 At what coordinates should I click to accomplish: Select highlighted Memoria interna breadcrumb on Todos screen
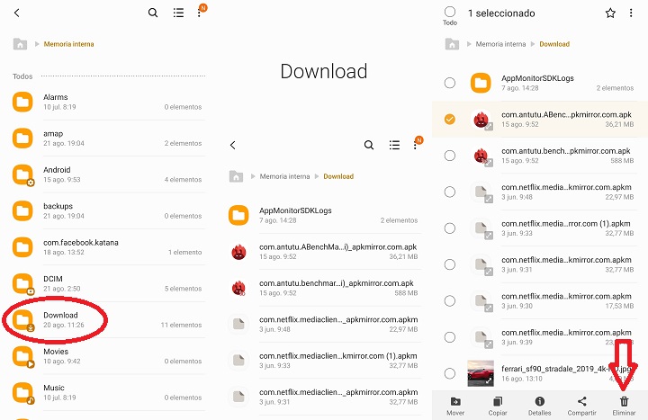click(x=68, y=44)
